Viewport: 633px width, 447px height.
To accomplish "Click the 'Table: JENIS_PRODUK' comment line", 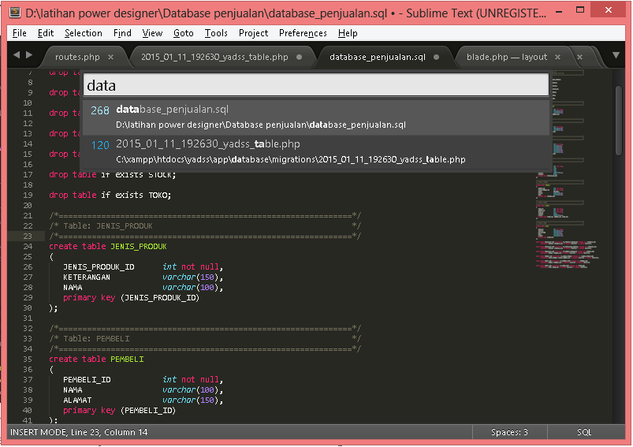I will 205,225.
